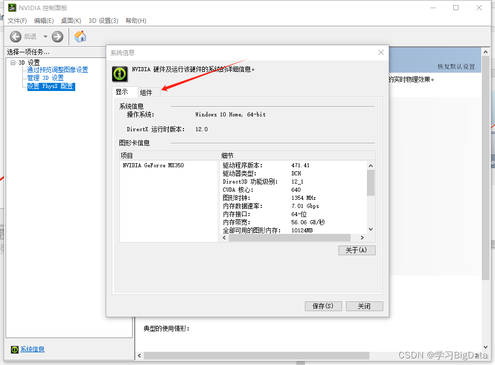This screenshot has width=495, height=365.
Task: Click the 驱动器类型 DCH row
Action: (294, 174)
